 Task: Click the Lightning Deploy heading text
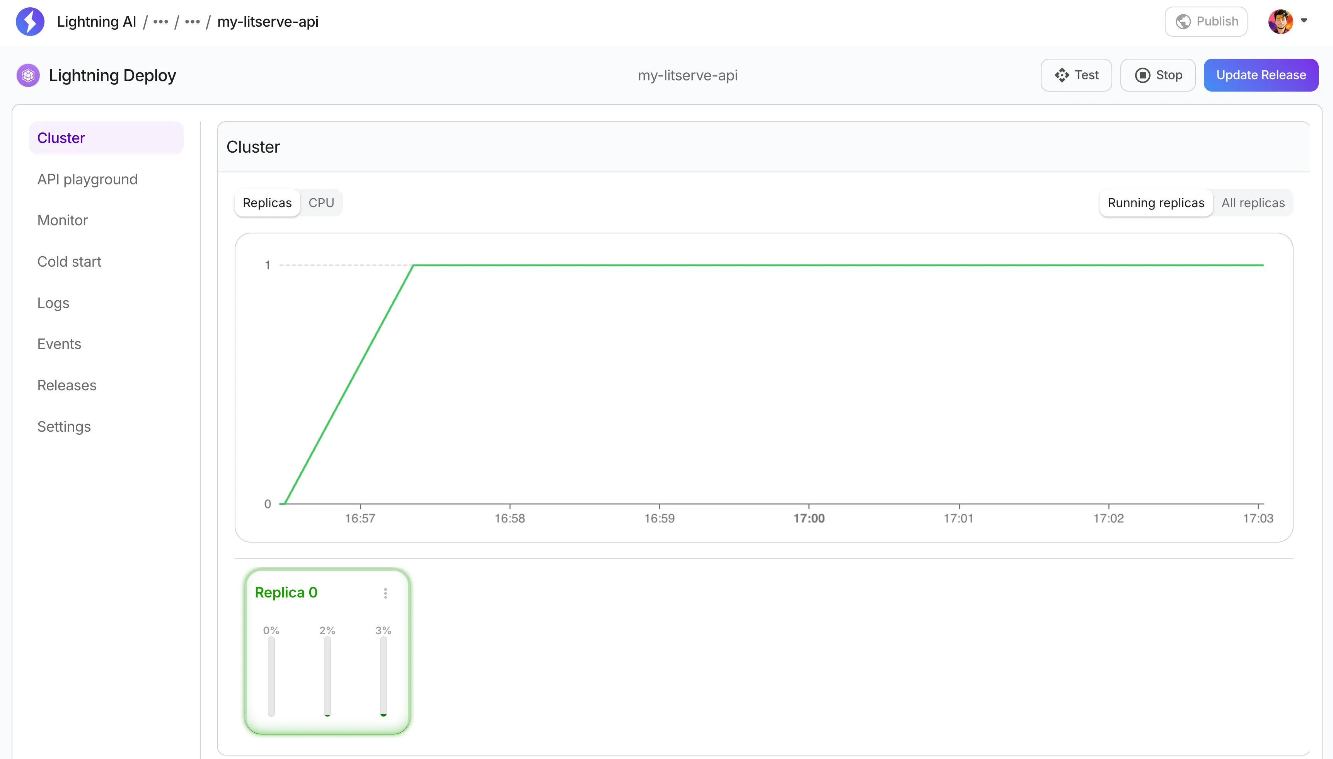click(x=112, y=76)
